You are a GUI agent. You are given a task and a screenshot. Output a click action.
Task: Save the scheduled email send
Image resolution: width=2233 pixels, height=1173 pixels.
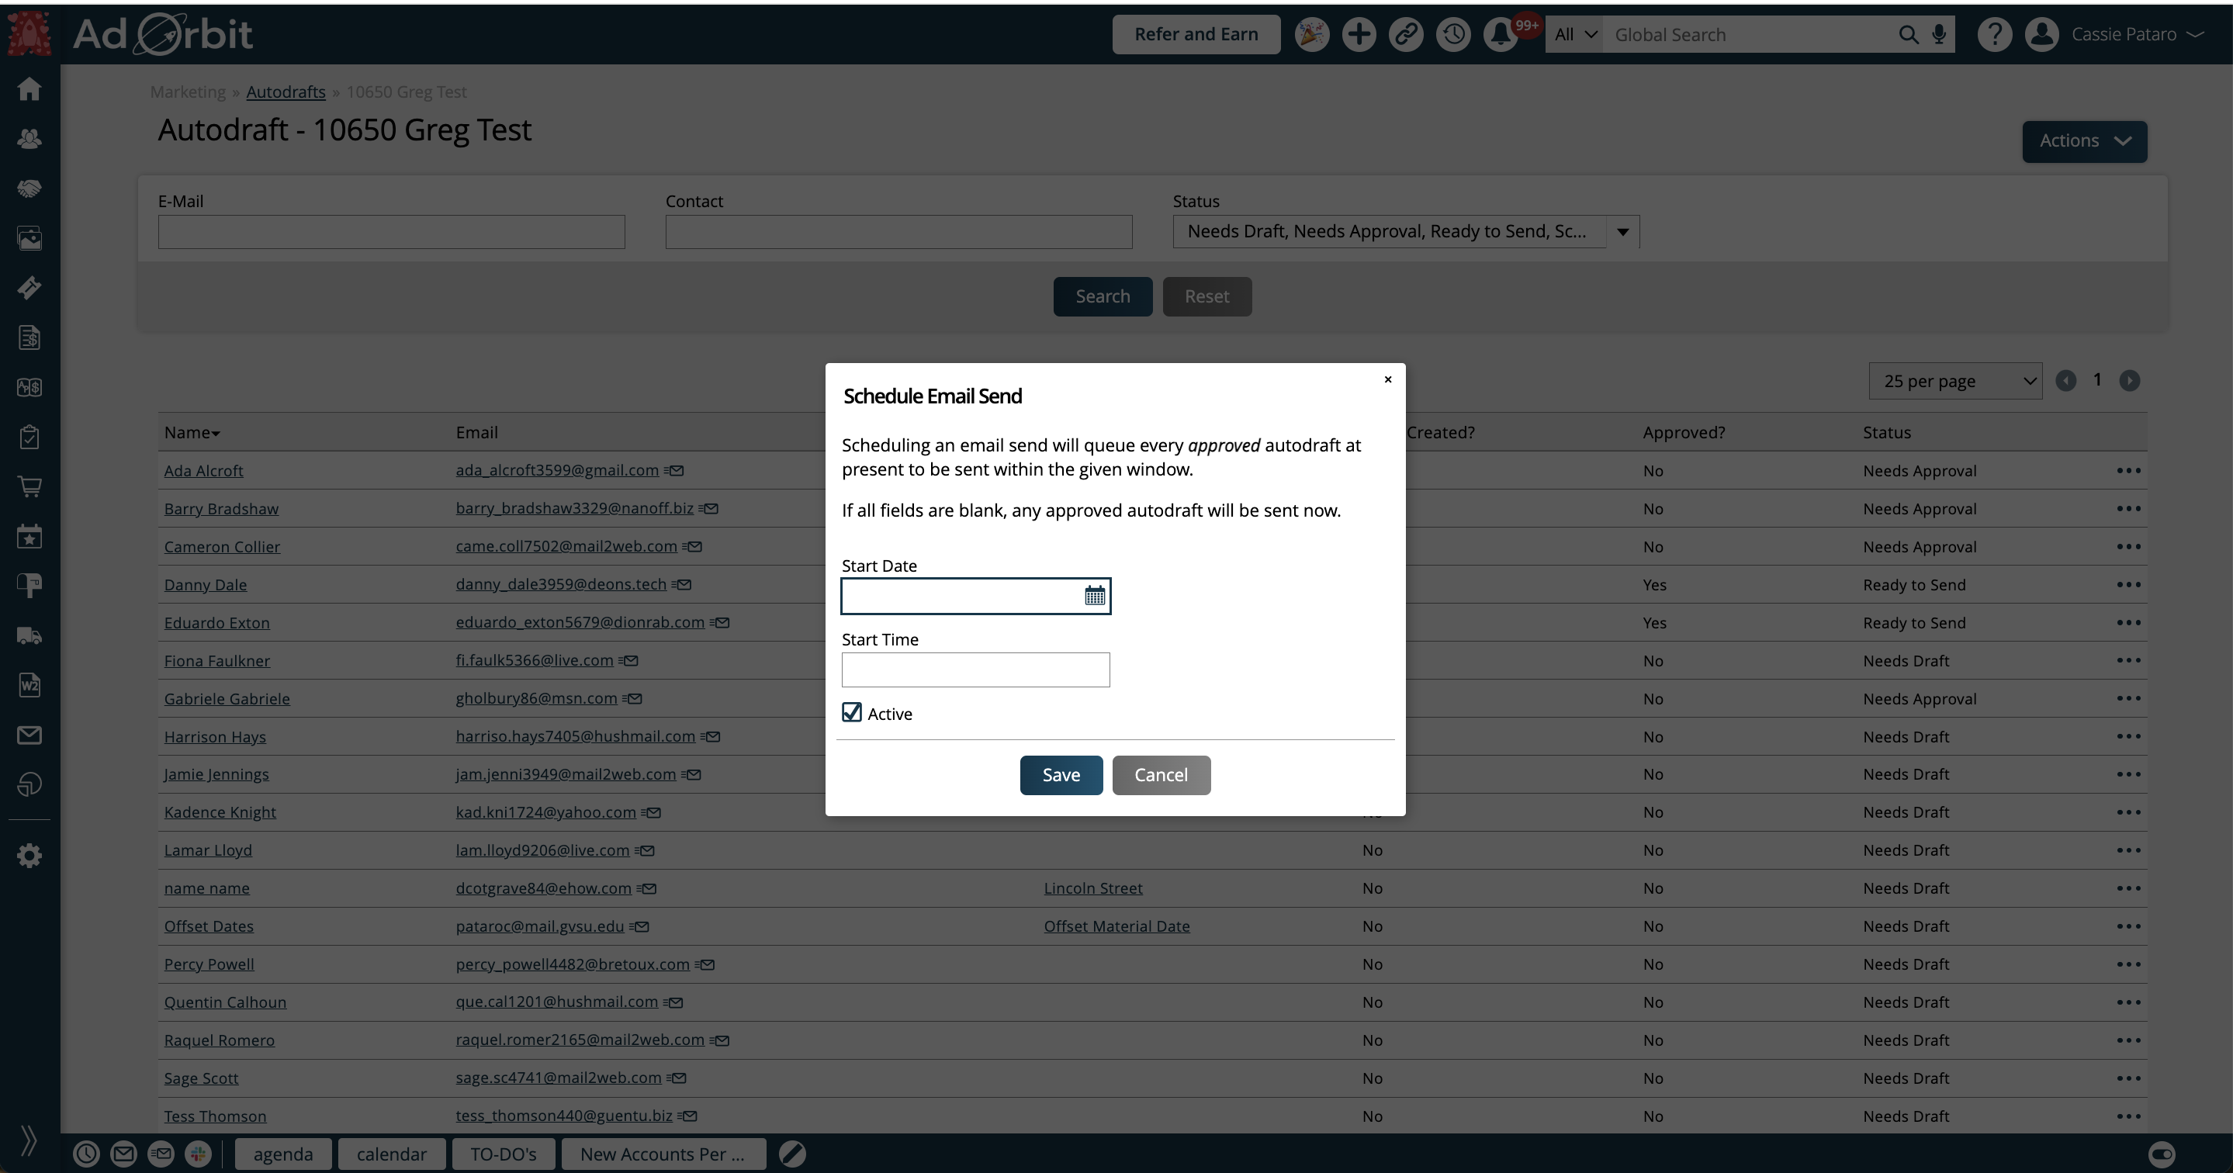[1060, 775]
